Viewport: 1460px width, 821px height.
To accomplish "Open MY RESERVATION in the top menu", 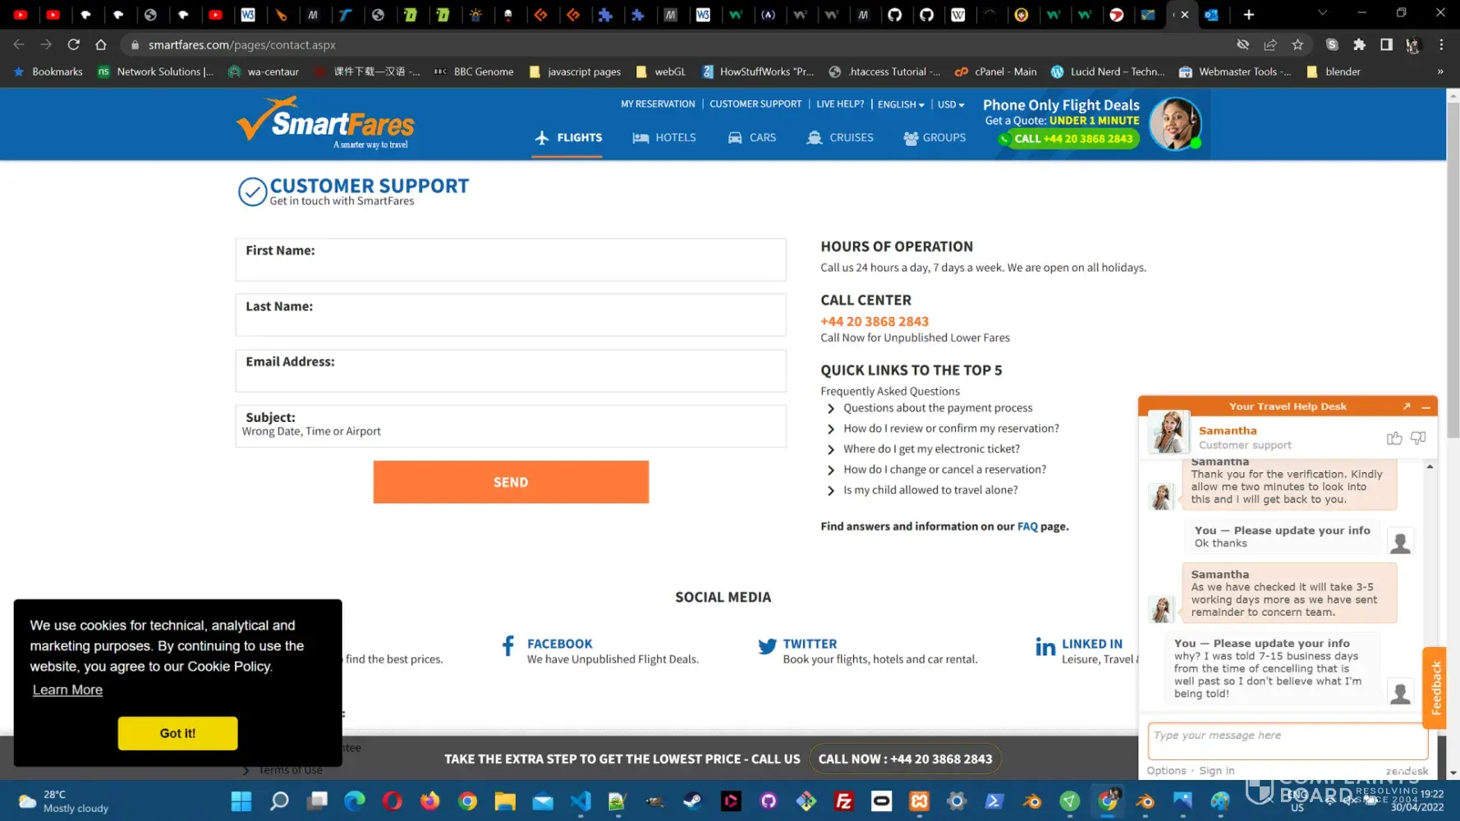I will point(658,104).
